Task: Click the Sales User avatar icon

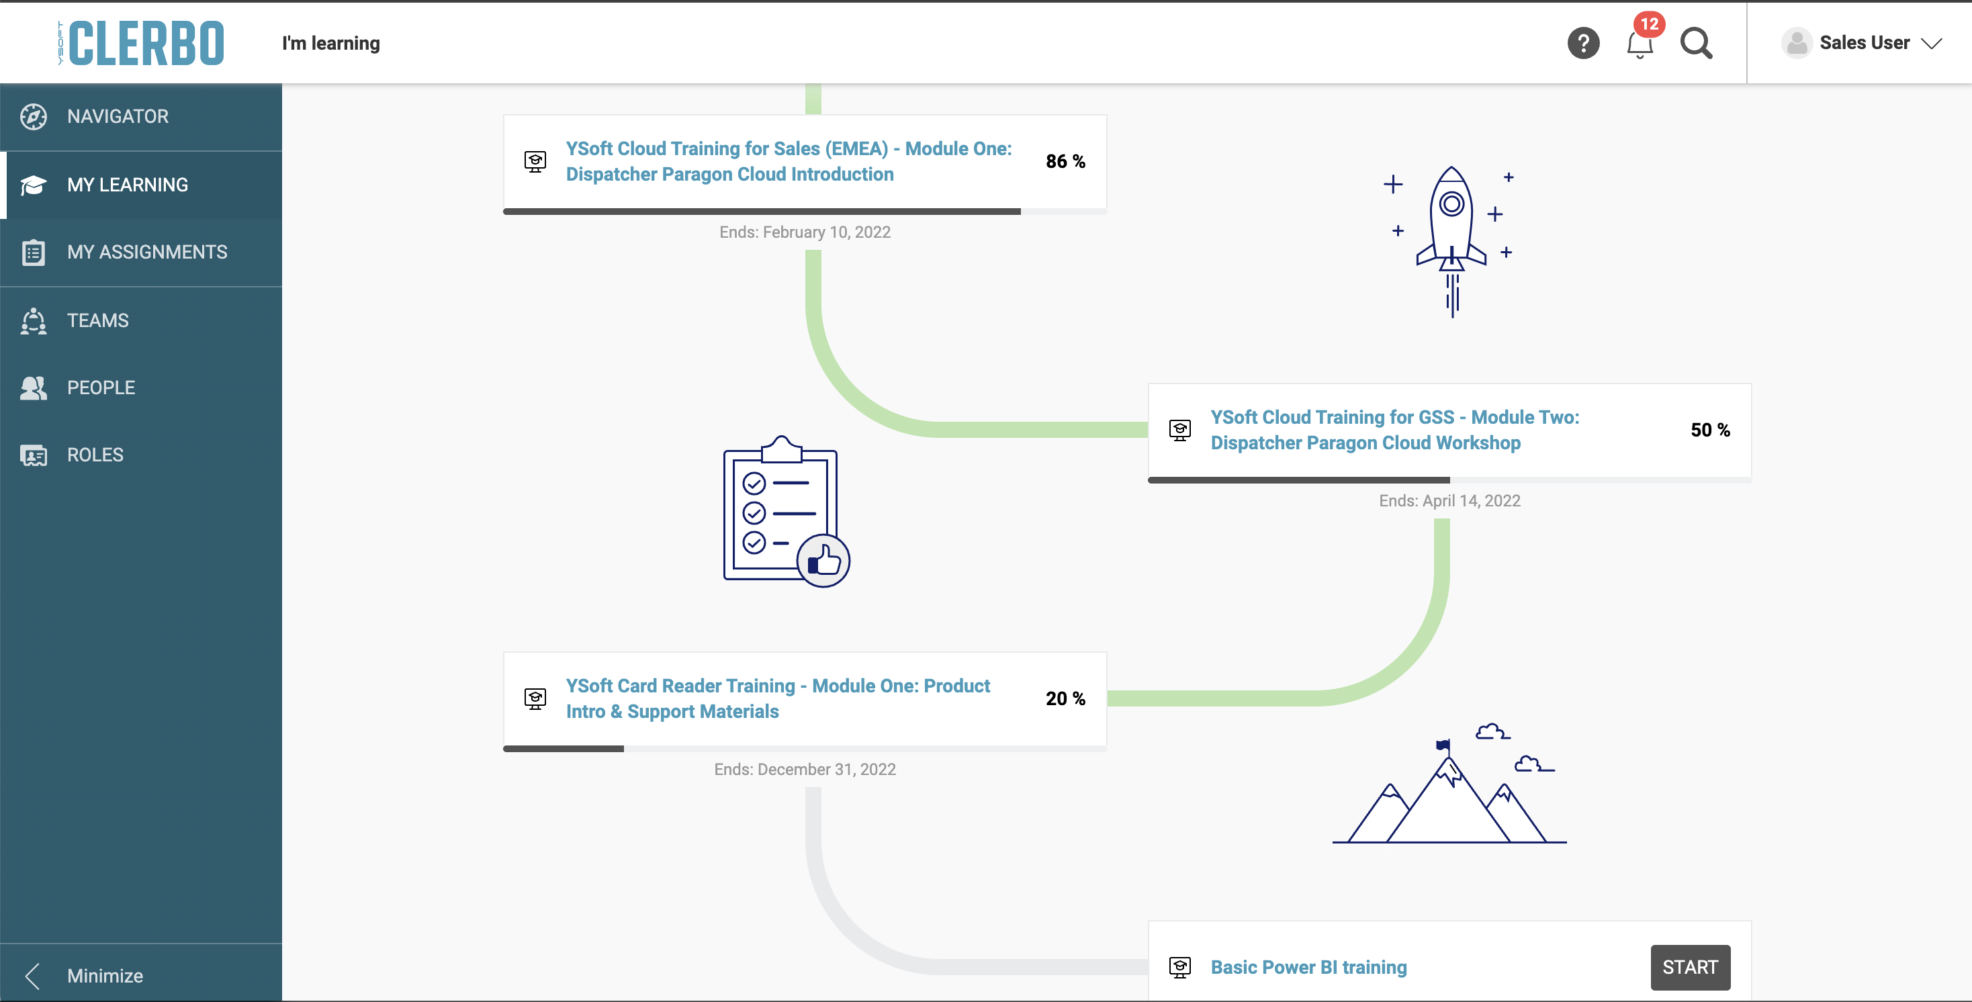Action: pos(1796,43)
